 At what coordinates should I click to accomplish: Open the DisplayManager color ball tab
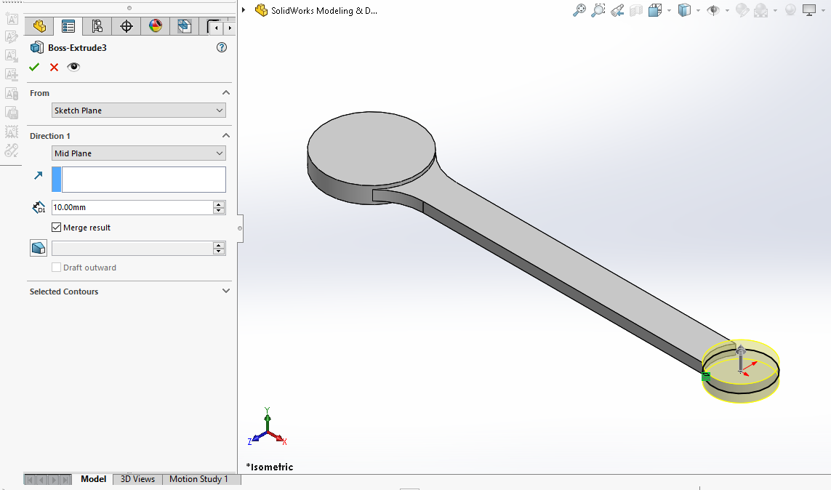(155, 27)
